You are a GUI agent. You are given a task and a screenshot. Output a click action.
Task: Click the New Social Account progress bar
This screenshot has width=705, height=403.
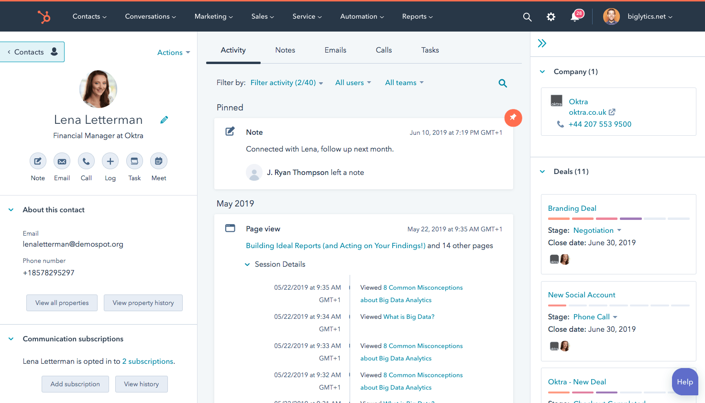[x=619, y=305]
